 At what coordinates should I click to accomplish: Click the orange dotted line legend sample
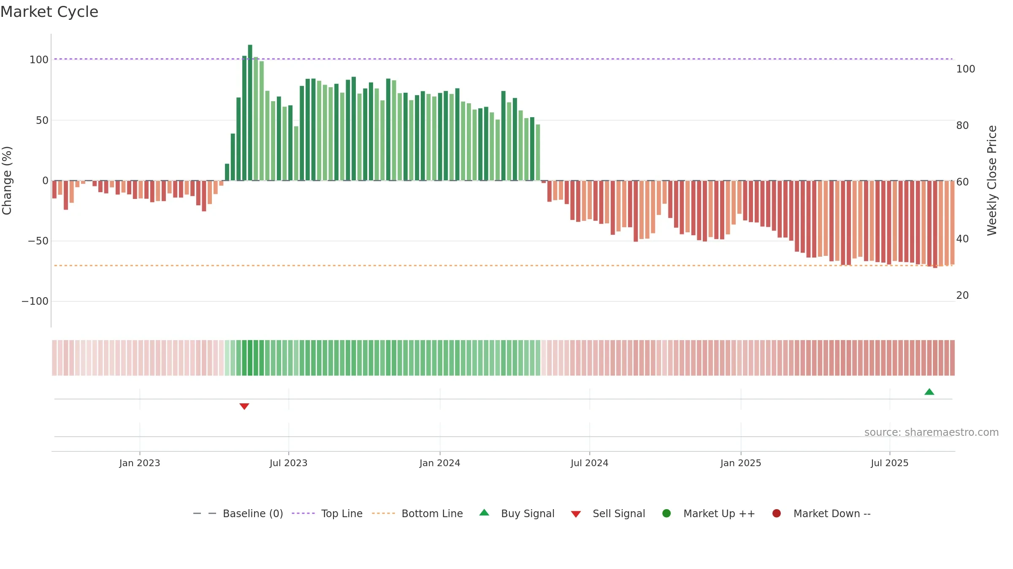(384, 513)
